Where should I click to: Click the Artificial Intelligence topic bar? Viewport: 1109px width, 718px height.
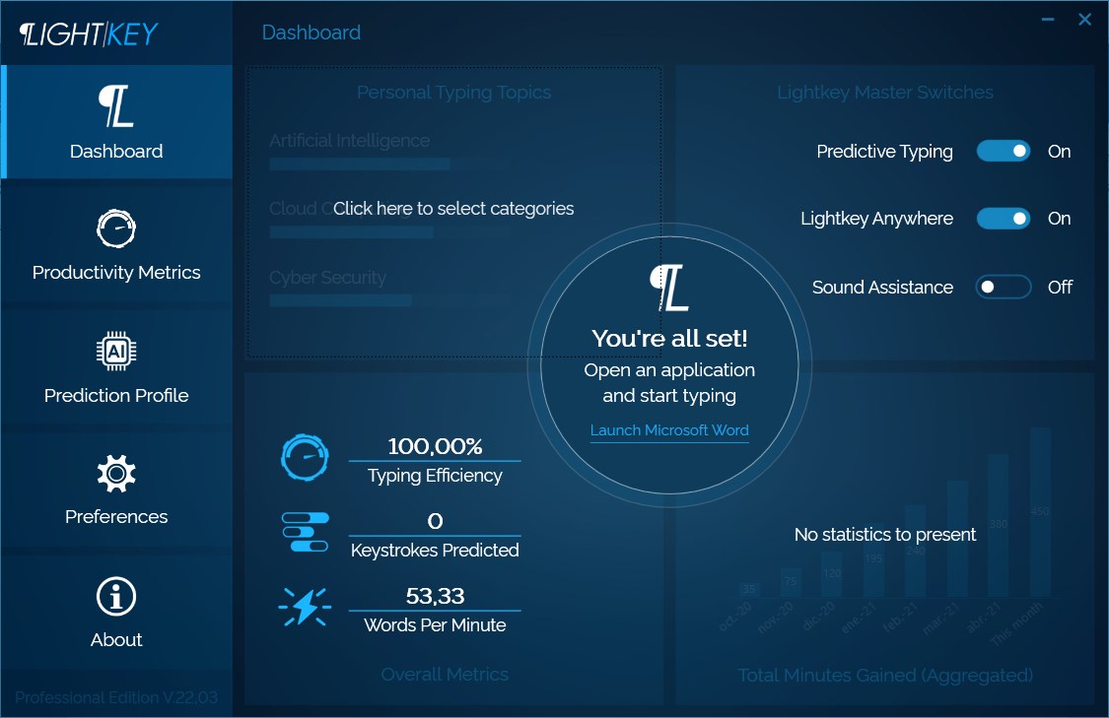[x=359, y=164]
